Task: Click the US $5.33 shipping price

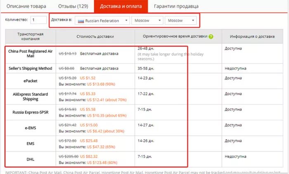Action: (88, 94)
